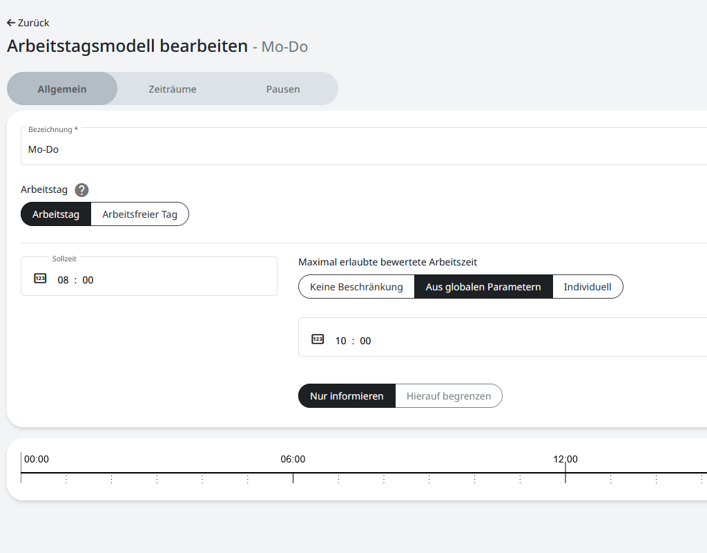
Task: Open the Pausen tab
Action: pos(283,89)
